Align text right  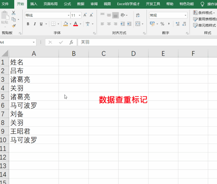(115, 24)
